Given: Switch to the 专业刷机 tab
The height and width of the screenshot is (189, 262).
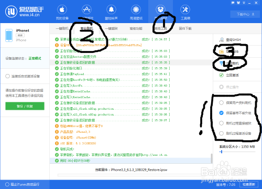Looking at the screenshot, I should pyautogui.click(x=87, y=28).
